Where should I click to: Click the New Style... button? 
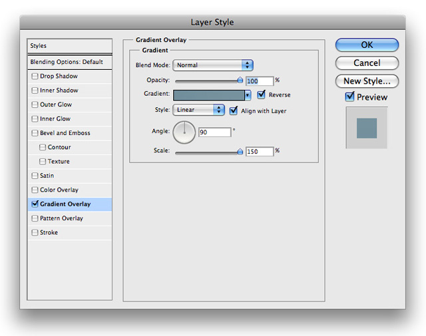coord(367,81)
